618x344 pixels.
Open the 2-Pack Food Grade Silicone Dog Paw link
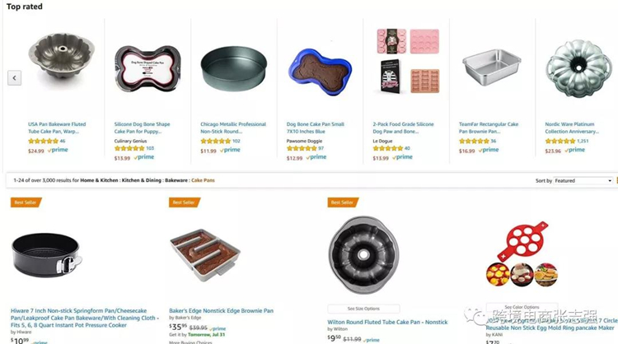404,128
